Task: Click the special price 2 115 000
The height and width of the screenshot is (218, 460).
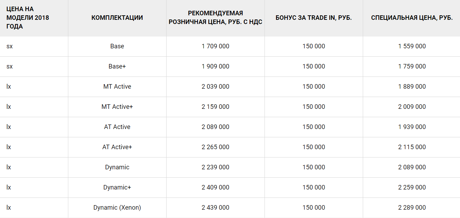Action: coord(412,147)
